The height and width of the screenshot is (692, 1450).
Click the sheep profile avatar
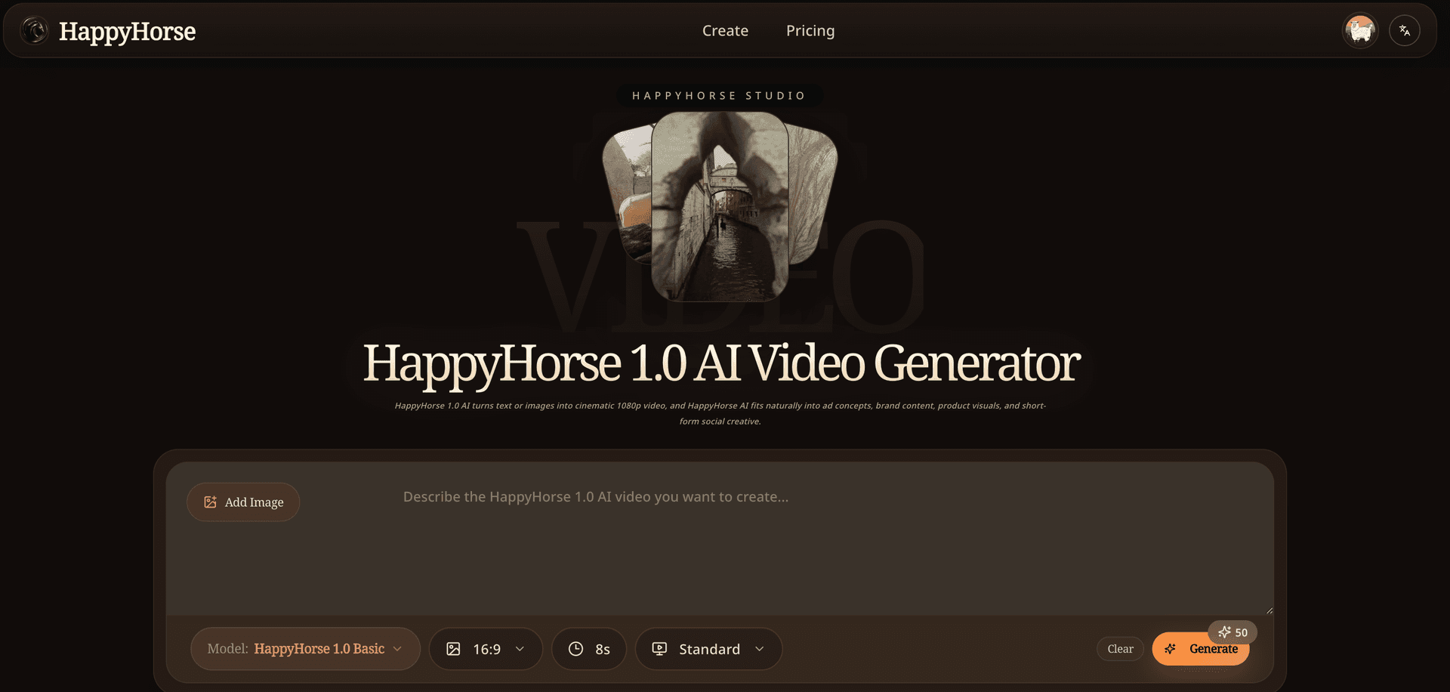coord(1360,30)
